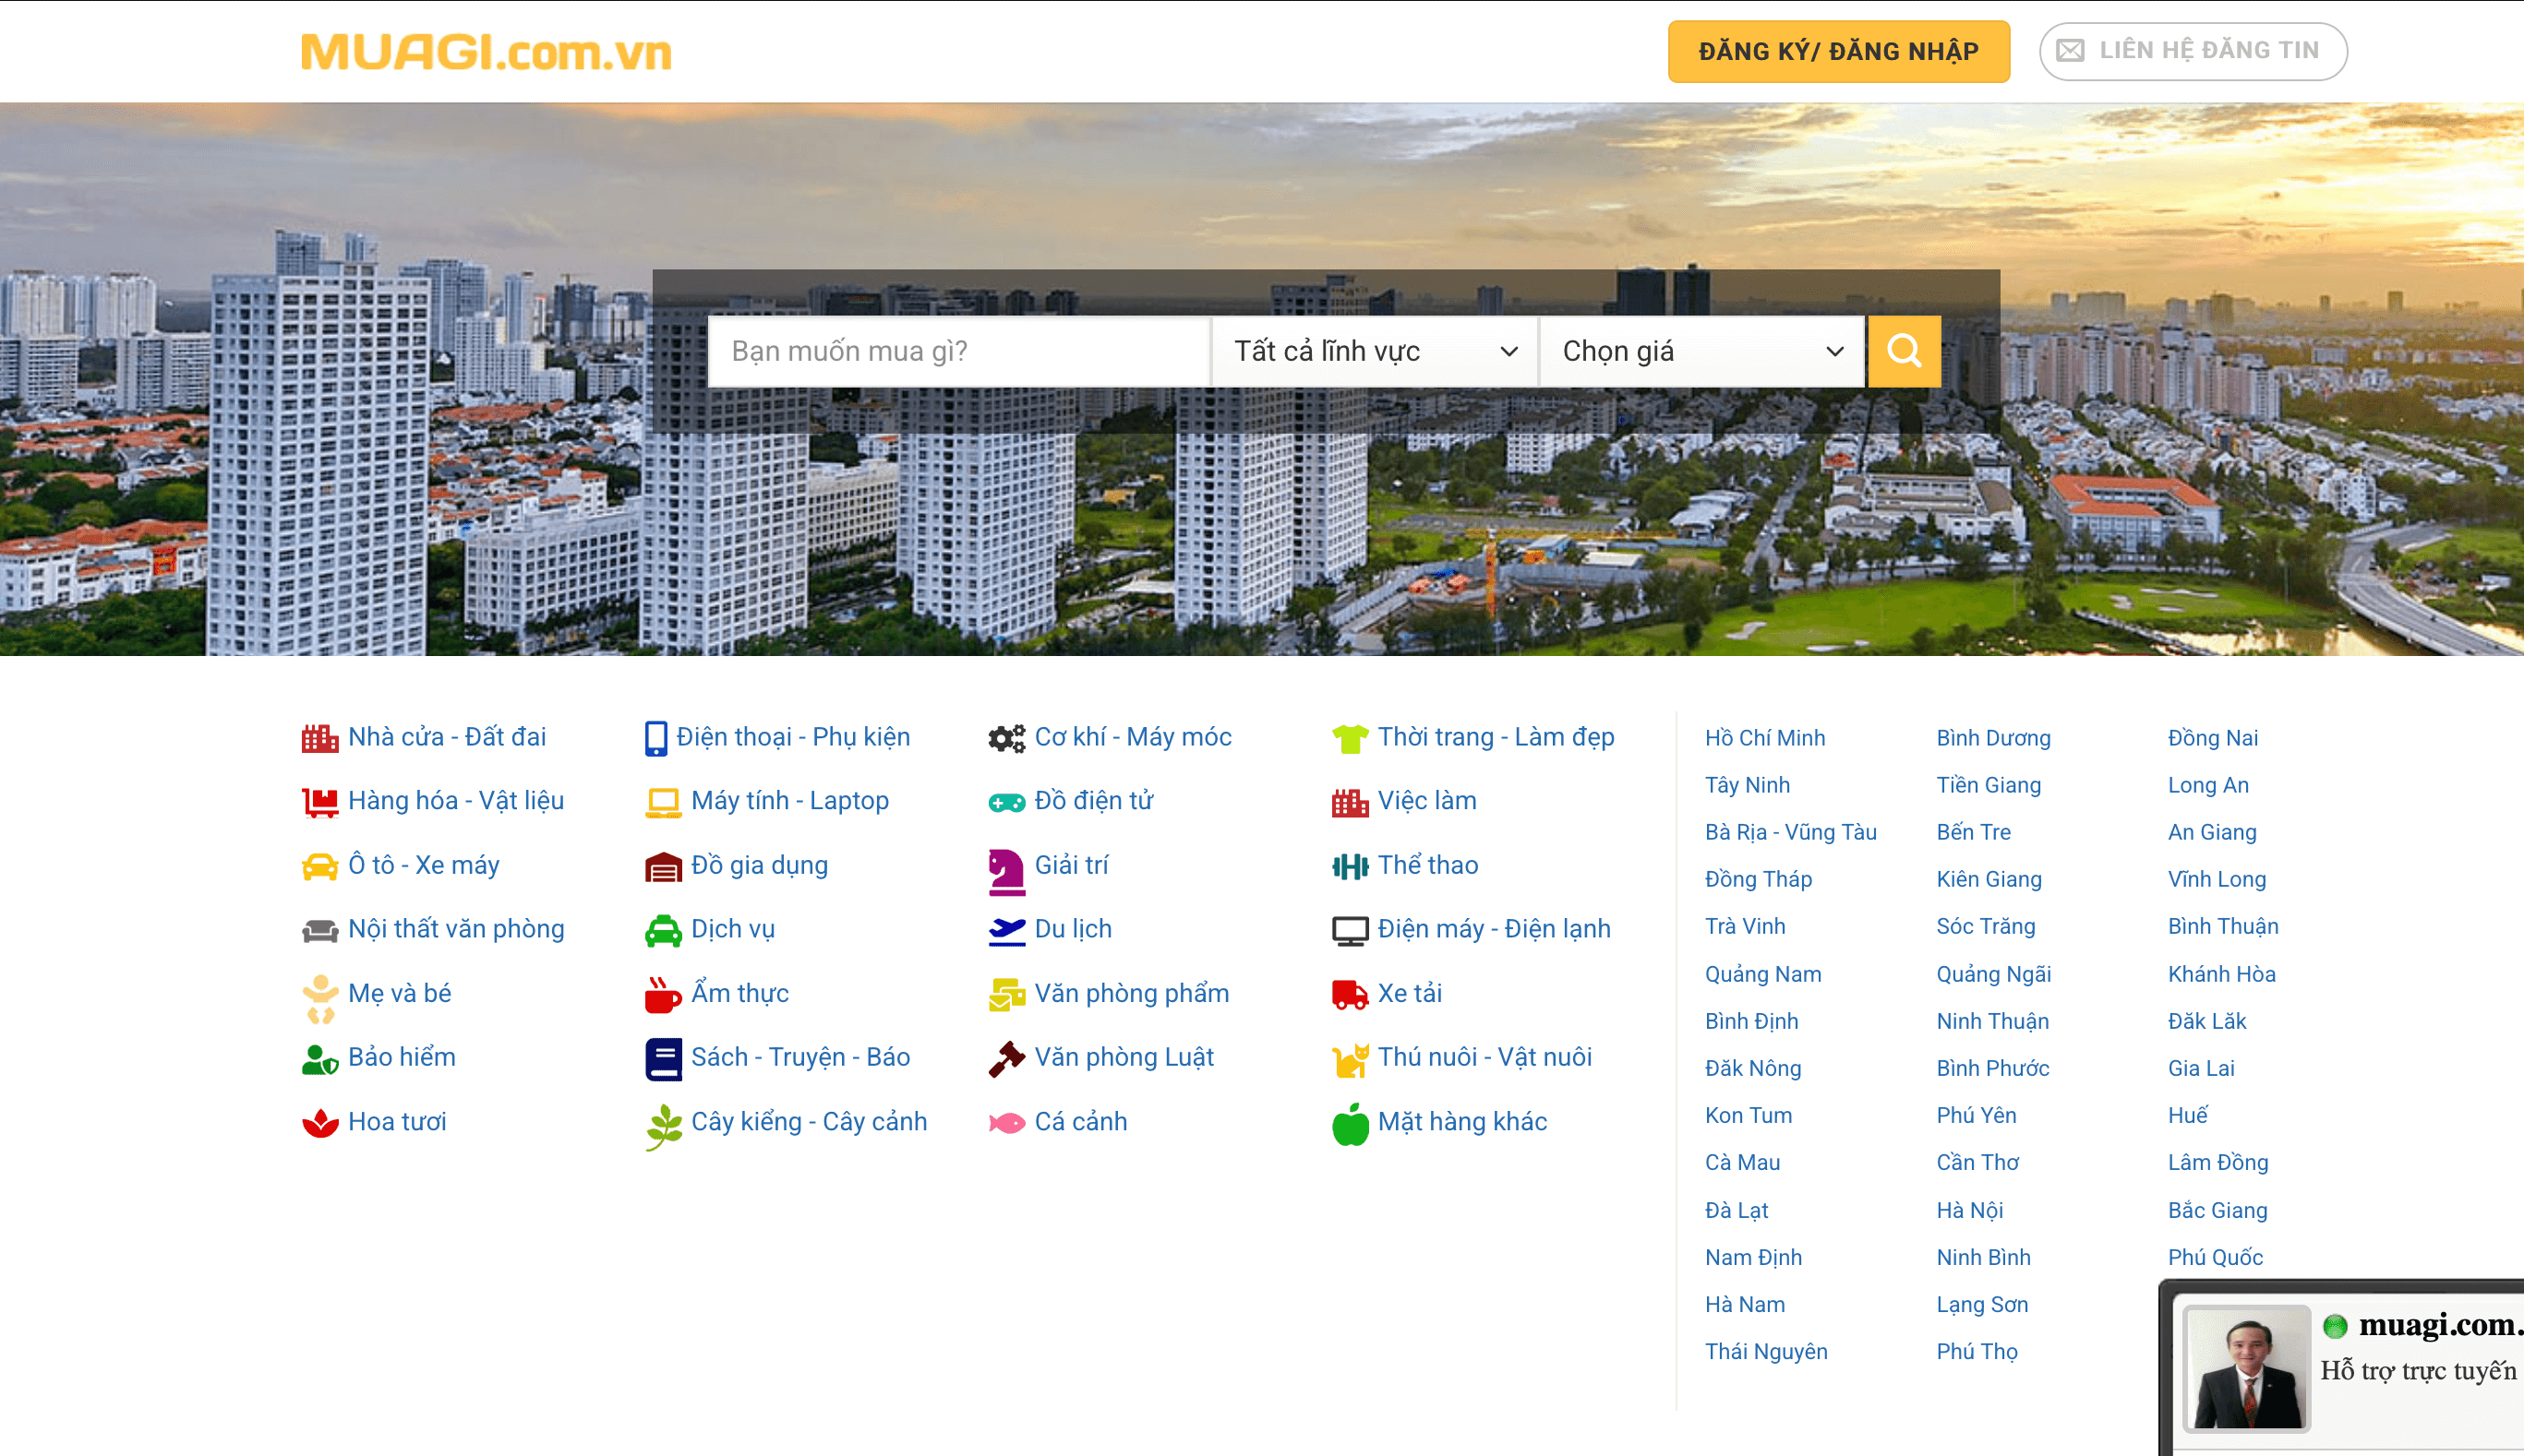
Task: Click the Nội thất văn phòng sofa icon
Action: click(x=320, y=930)
